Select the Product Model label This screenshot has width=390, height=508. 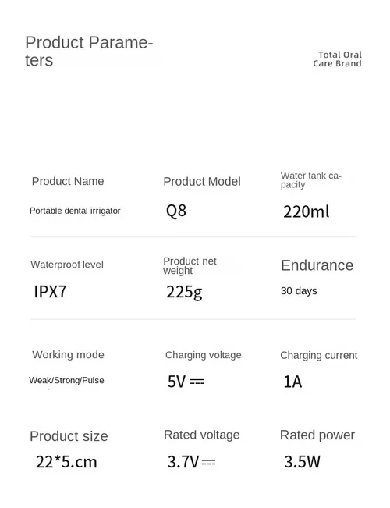click(x=202, y=181)
